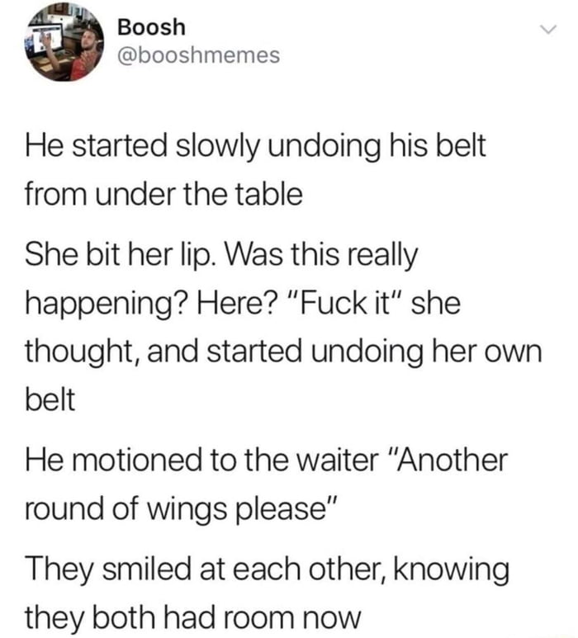578x638 pixels.
Task: Click the line 'They smiled at each other, knowing'
Action: [268, 570]
